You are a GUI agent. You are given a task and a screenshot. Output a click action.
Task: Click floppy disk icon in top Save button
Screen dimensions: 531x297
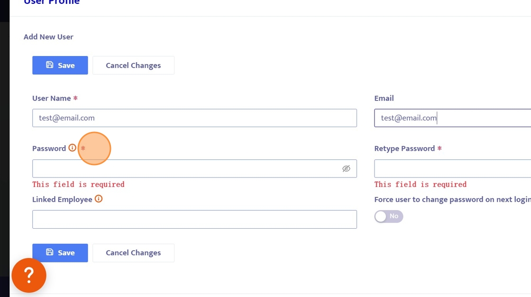[x=50, y=65]
